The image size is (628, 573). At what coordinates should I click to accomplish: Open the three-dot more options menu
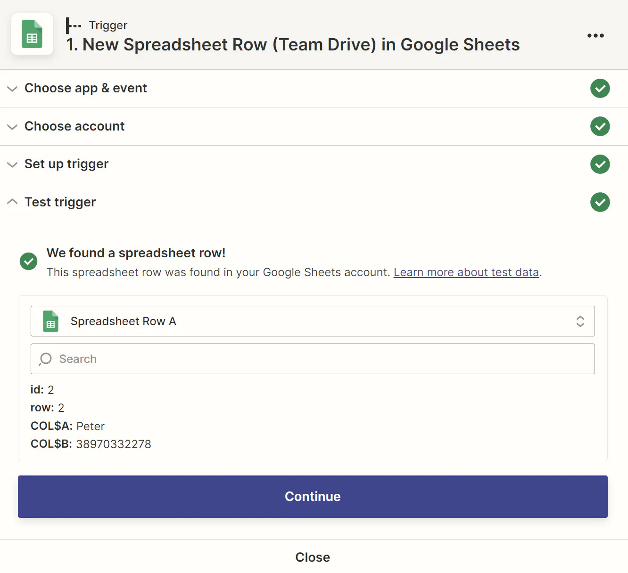point(595,35)
